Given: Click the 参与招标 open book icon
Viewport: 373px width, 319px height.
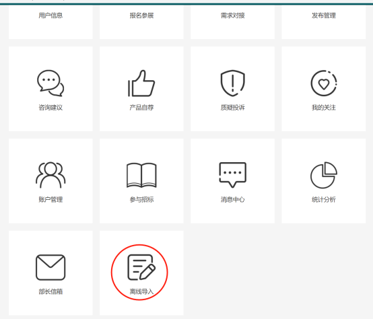Looking at the screenshot, I should click(x=141, y=175).
